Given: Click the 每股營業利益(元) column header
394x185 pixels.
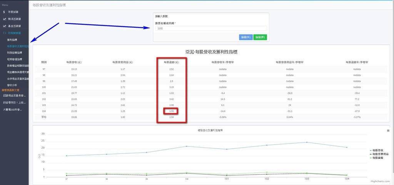Looking at the screenshot, I should pyautogui.click(x=123, y=62).
